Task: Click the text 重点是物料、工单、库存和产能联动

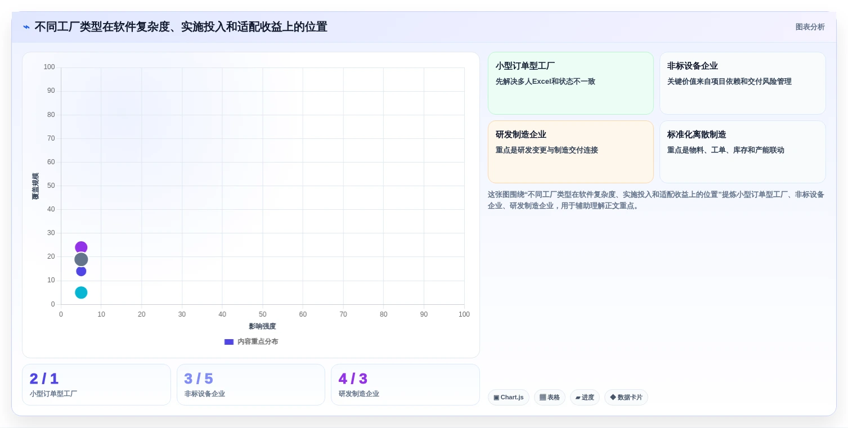Action: [725, 150]
